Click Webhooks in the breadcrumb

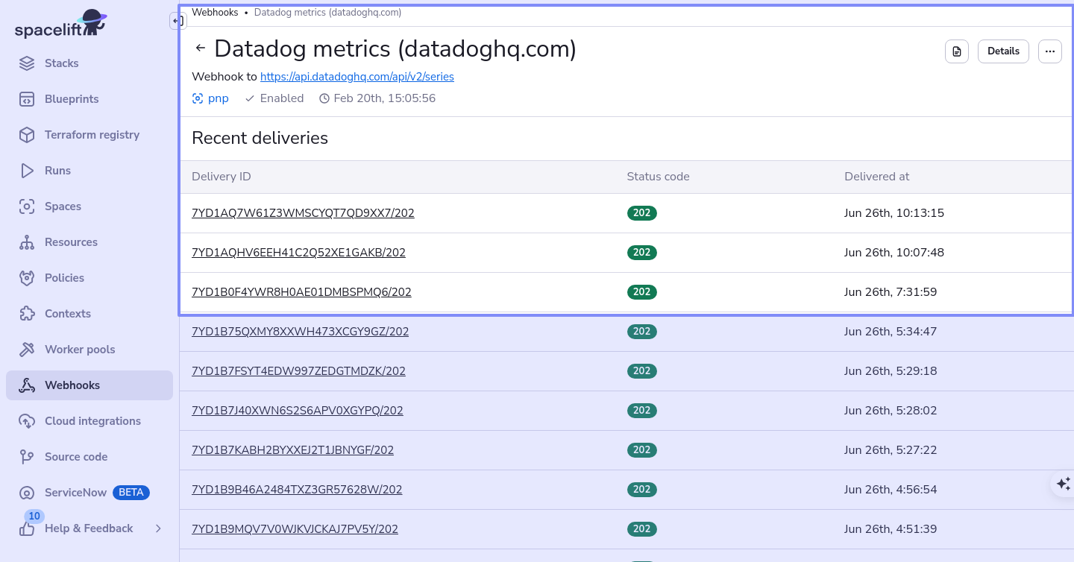[x=215, y=13]
